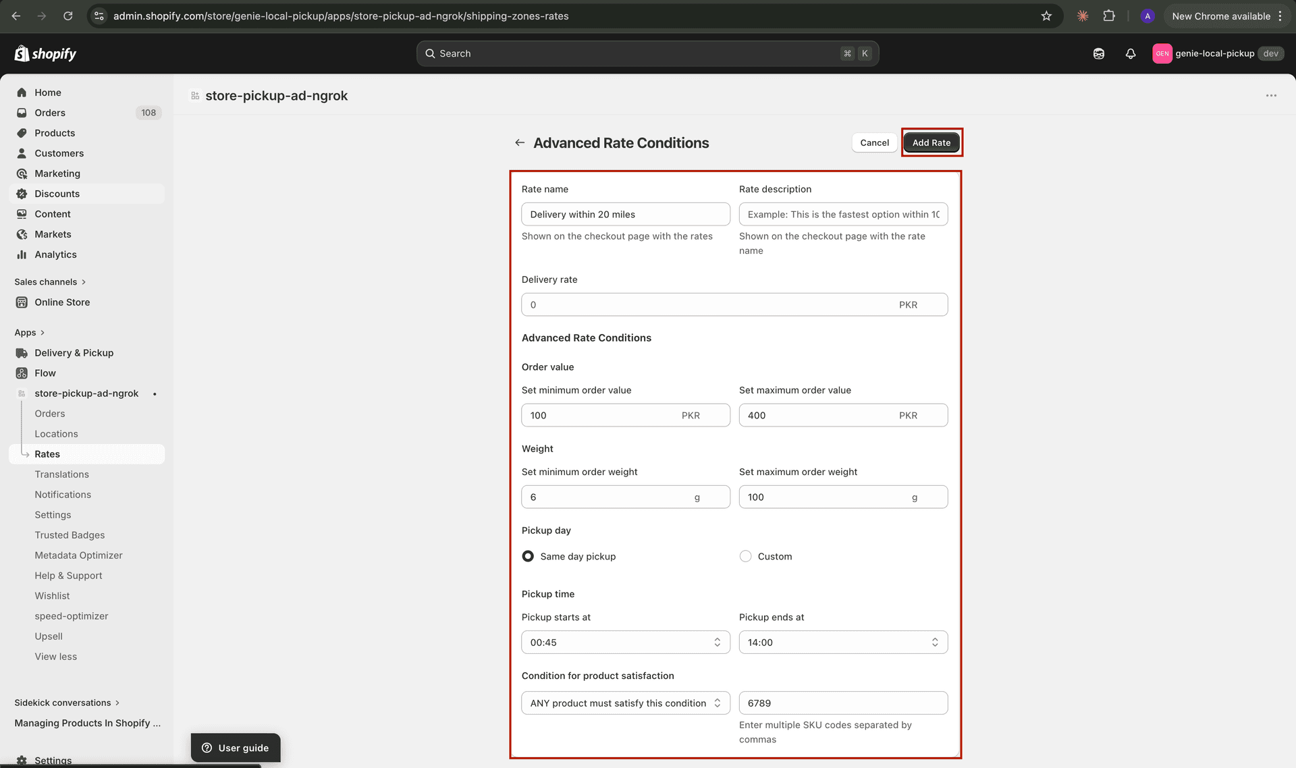Open genie-local-pickup store account menu

(1218, 53)
